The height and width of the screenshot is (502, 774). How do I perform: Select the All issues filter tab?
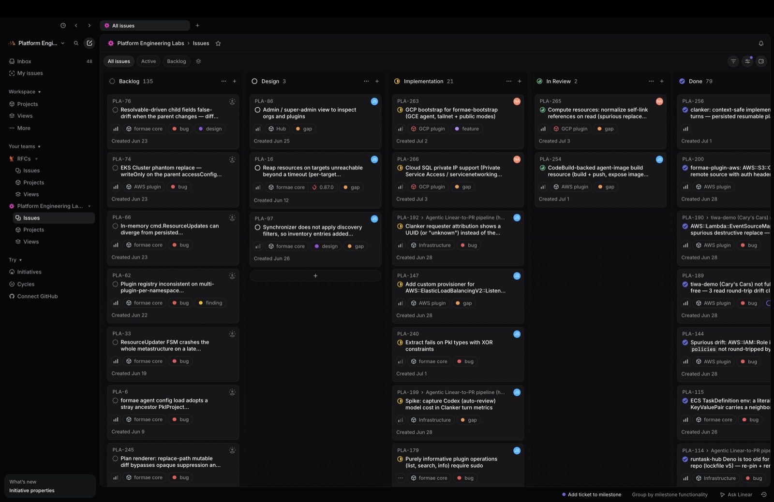[119, 61]
